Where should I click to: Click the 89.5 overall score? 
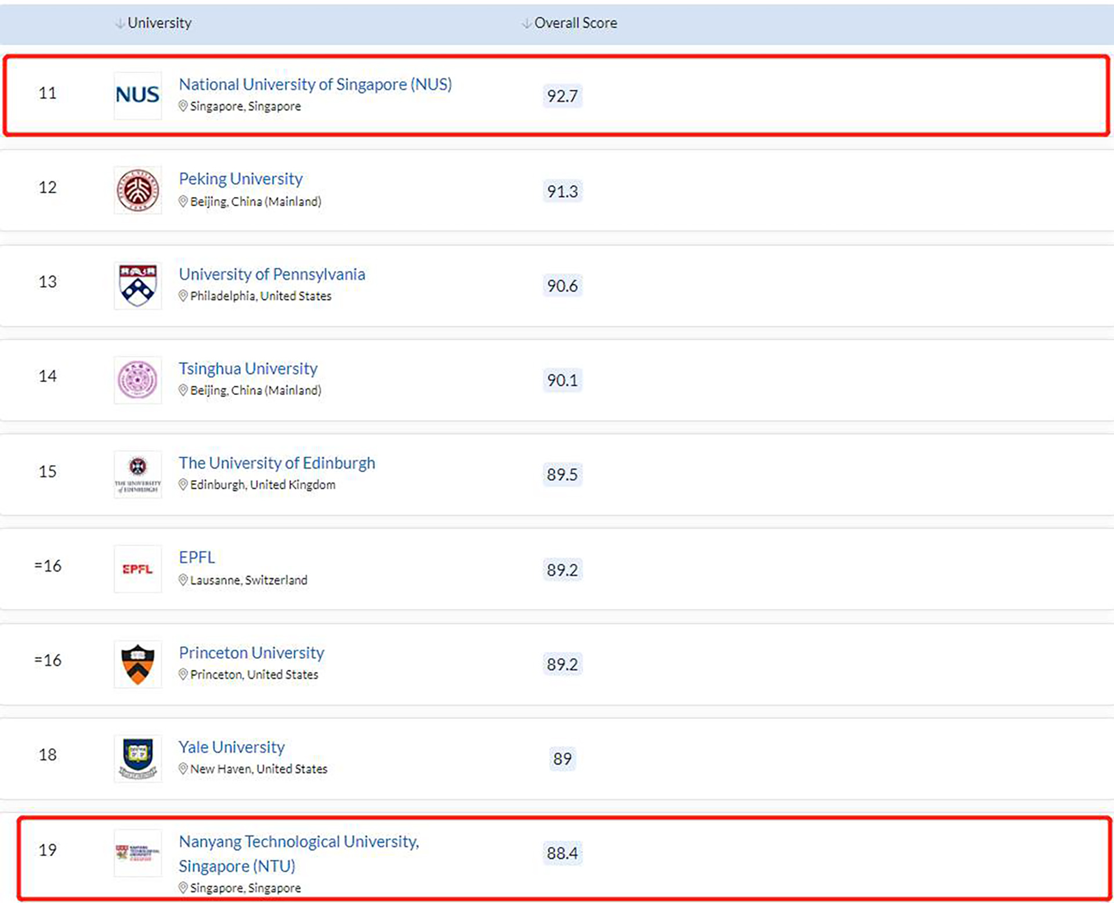tap(562, 475)
